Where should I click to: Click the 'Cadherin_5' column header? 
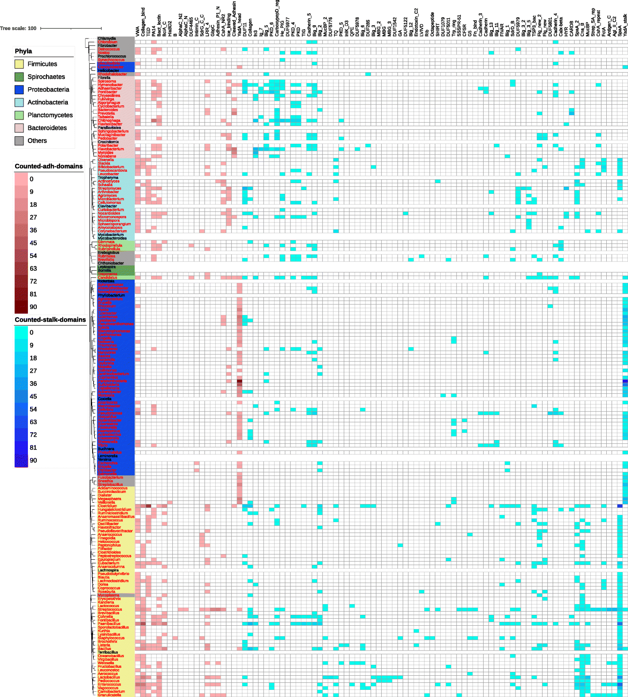pos(309,25)
